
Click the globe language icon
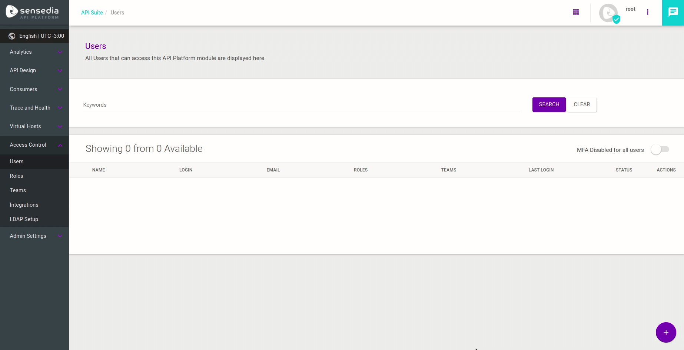12,36
